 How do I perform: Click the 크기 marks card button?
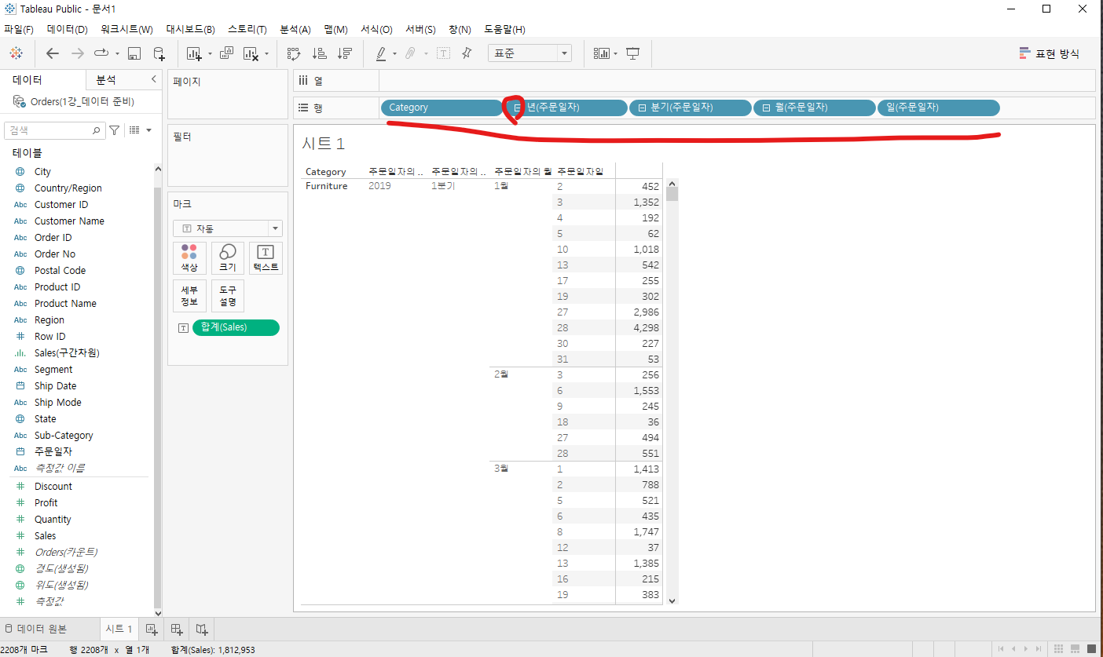click(228, 258)
